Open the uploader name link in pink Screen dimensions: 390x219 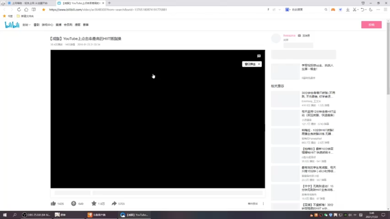click(x=289, y=36)
